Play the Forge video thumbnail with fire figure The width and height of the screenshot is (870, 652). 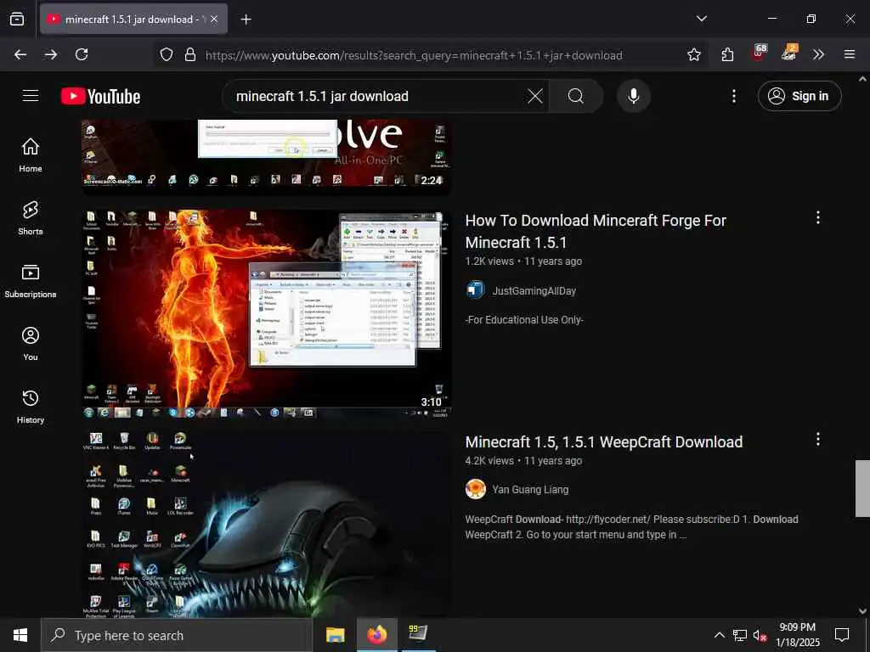click(266, 313)
